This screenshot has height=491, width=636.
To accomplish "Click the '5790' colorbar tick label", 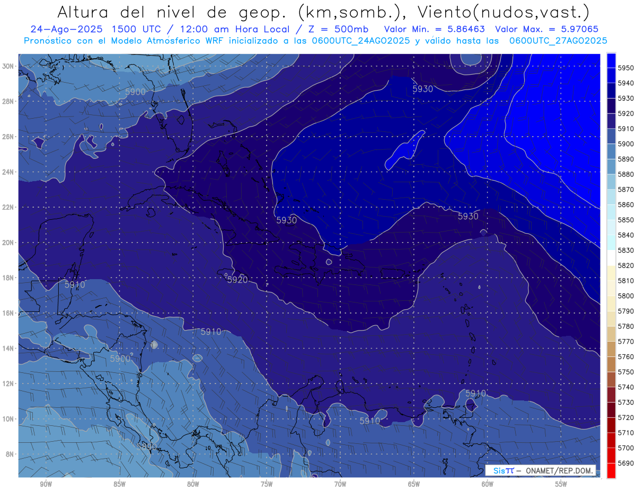I will [x=626, y=311].
